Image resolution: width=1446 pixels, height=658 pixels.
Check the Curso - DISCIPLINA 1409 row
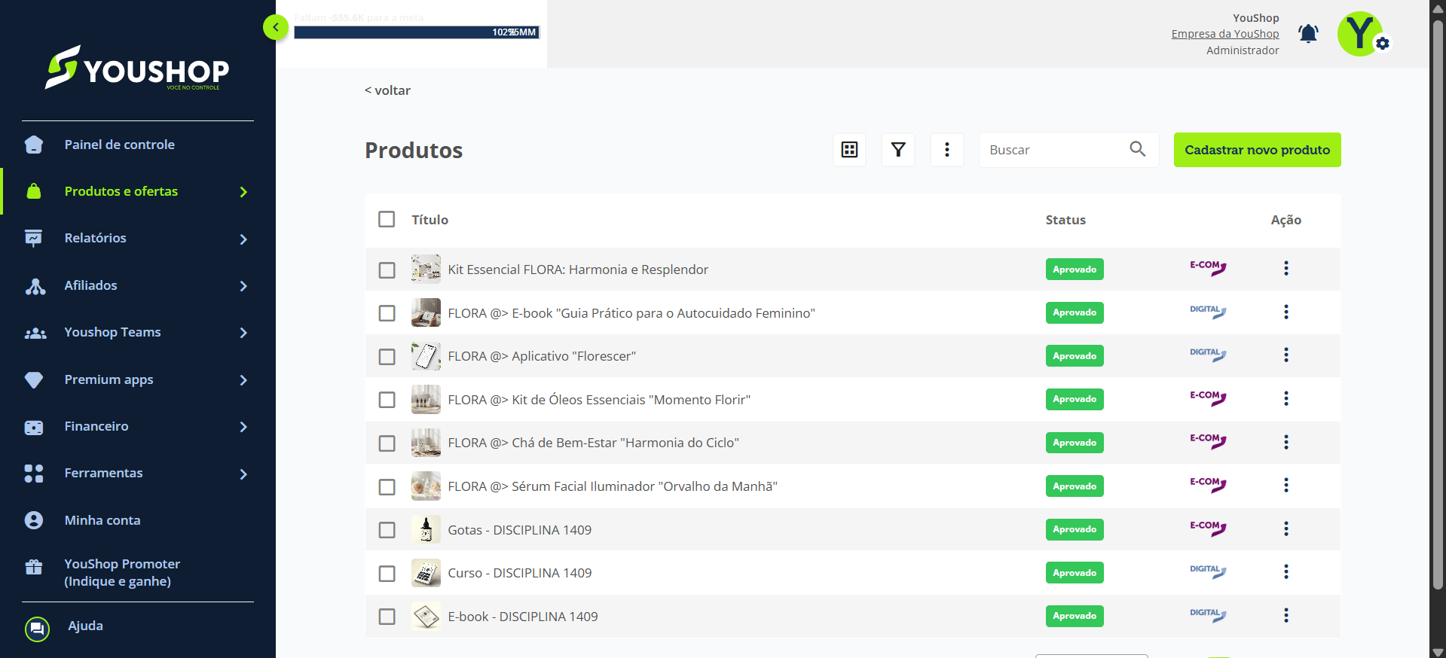tap(387, 574)
